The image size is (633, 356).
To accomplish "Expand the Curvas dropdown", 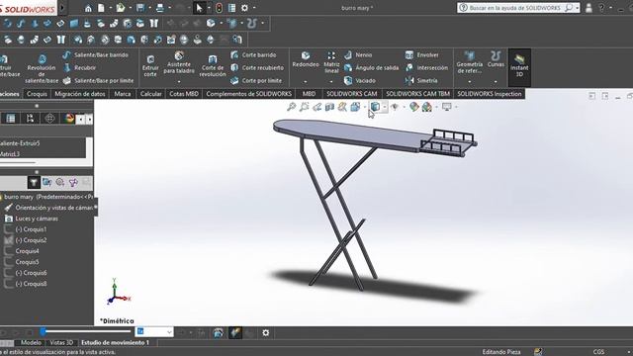I will coord(496,81).
